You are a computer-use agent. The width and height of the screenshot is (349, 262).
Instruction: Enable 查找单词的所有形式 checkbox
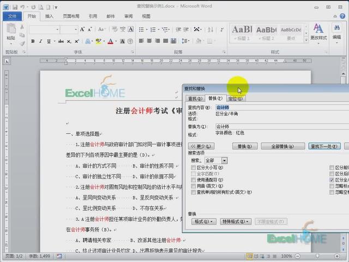coord(194,192)
